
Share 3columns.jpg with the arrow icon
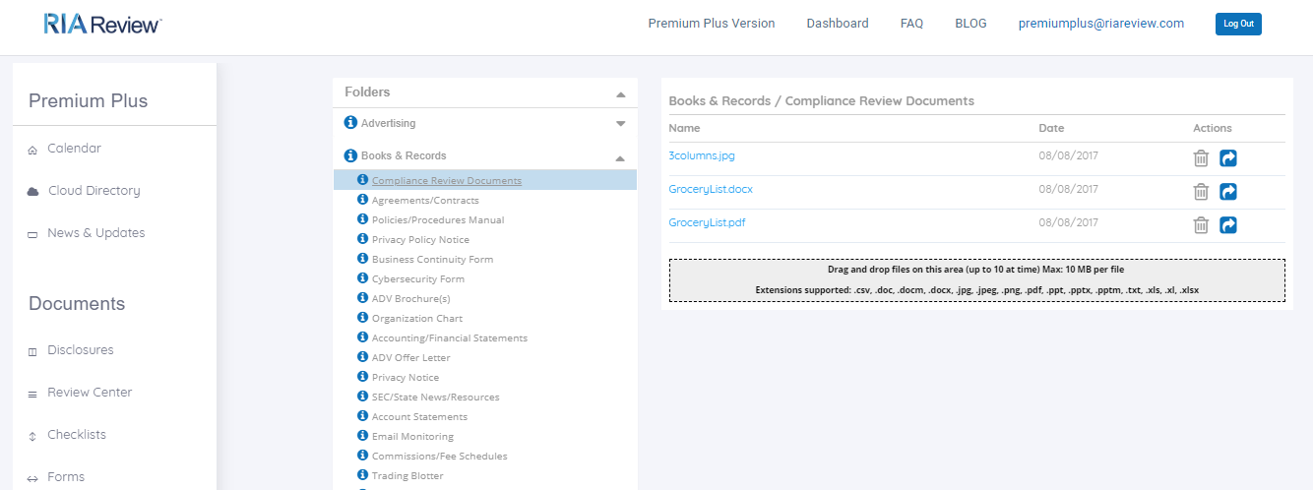click(x=1228, y=158)
